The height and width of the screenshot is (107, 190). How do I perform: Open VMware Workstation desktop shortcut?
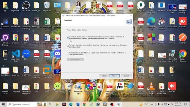point(47,72)
